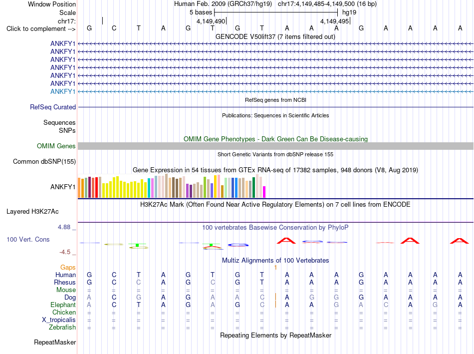The width and height of the screenshot is (474, 354).
Task: Click ANKFY1 label beside GTEx bar chart
Action: point(63,187)
